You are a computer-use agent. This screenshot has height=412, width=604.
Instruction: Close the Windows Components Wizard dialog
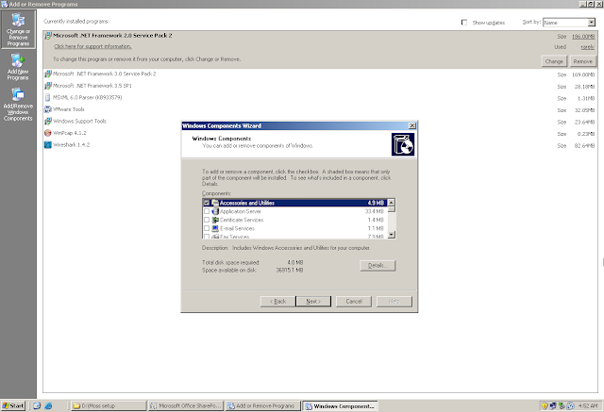click(x=411, y=125)
